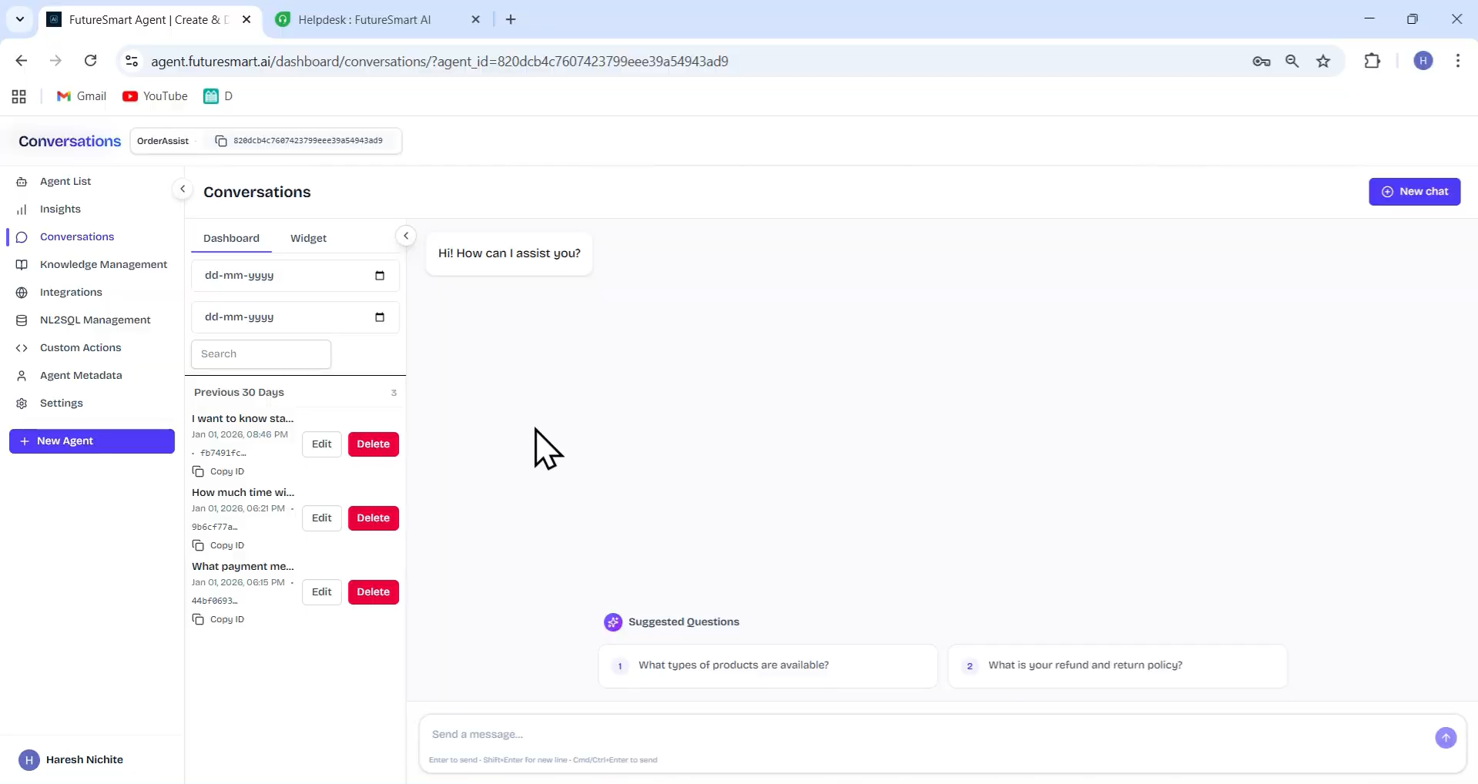Open the 'What payment me...' conversation
Image resolution: width=1478 pixels, height=784 pixels.
(243, 566)
